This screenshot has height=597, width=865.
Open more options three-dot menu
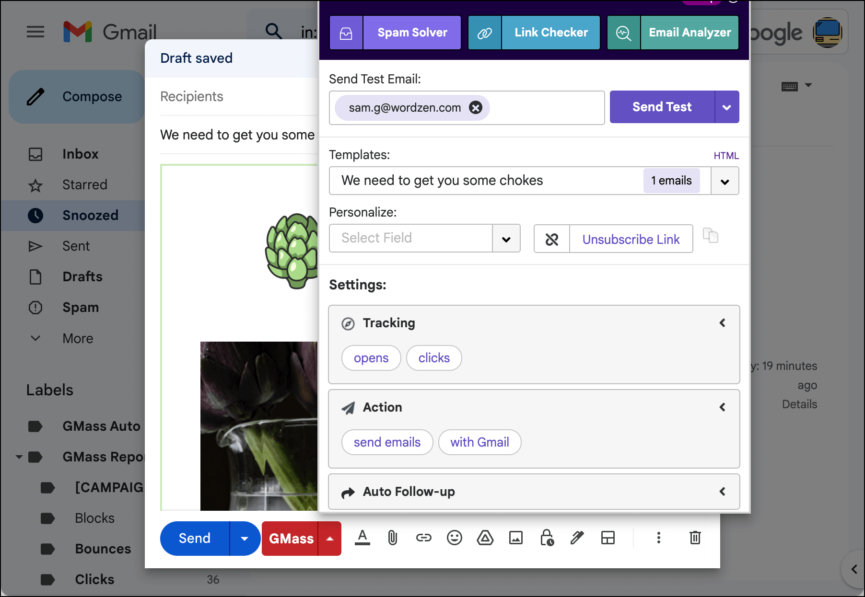click(659, 538)
